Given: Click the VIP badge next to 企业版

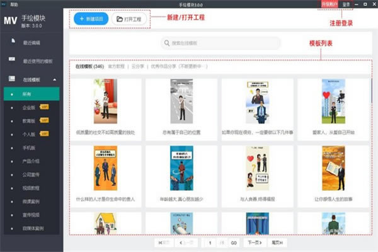Looking at the screenshot, I should 44,106.
